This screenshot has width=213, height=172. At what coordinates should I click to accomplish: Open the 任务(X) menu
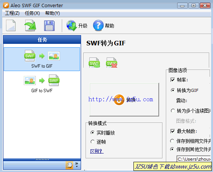pyautogui.click(x=32, y=13)
